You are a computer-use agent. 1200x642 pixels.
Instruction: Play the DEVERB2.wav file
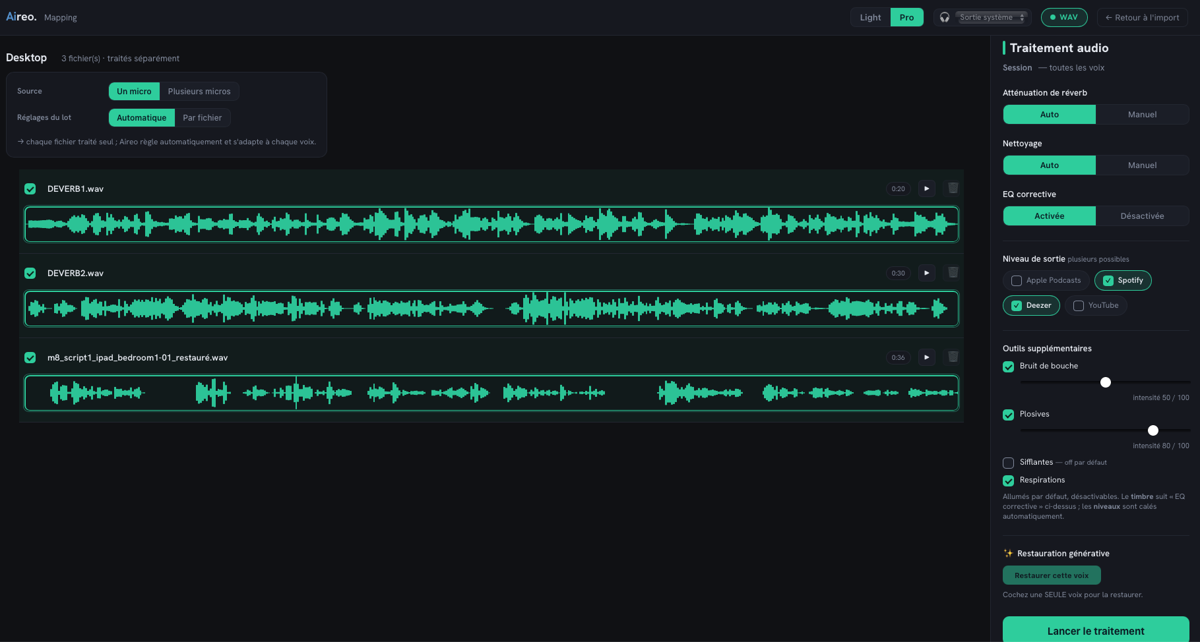(x=927, y=273)
